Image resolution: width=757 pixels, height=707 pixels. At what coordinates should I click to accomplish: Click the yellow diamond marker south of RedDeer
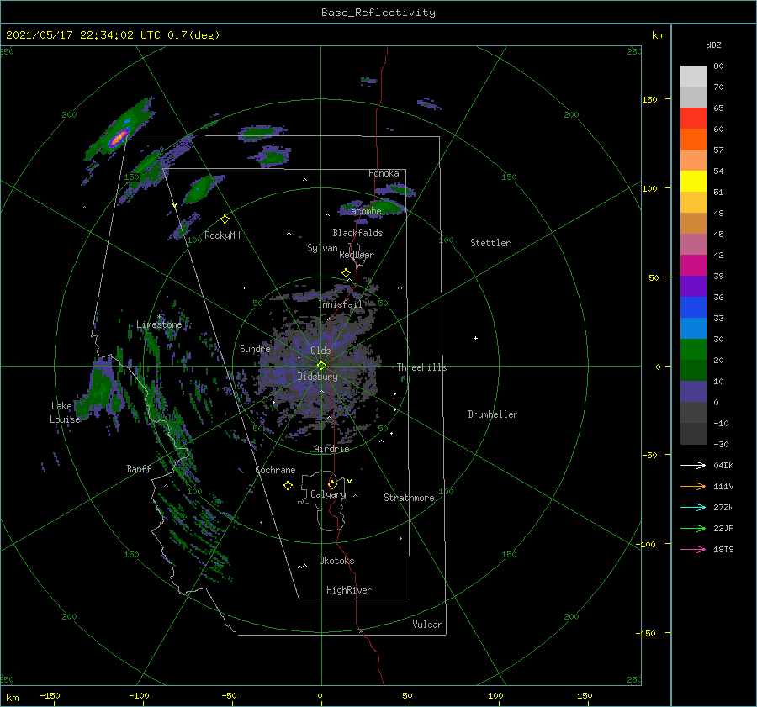pyautogui.click(x=347, y=273)
